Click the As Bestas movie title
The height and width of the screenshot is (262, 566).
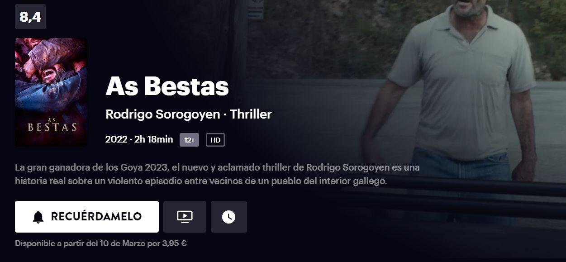tap(167, 86)
